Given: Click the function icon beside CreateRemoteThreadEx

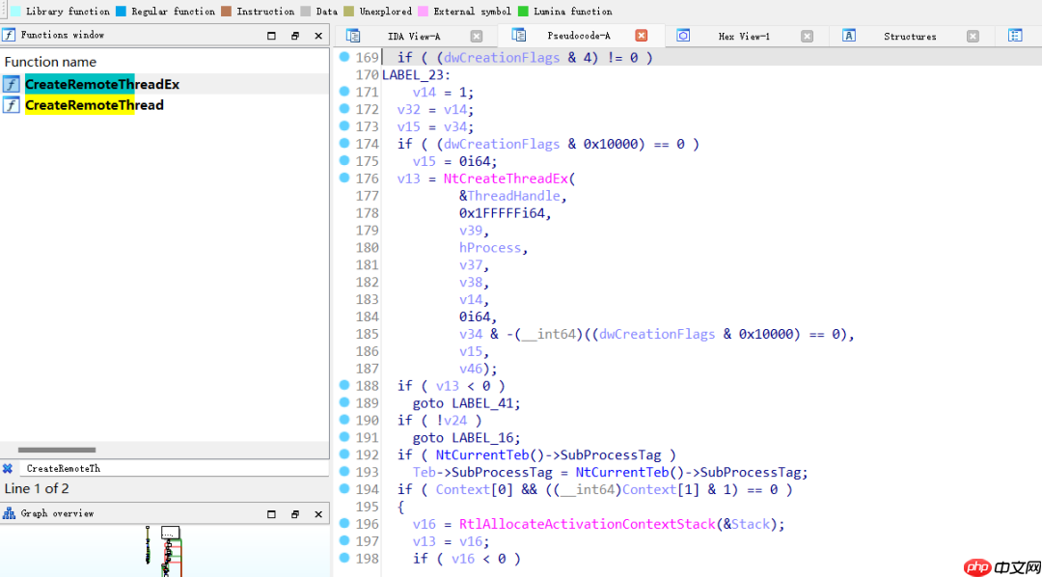Looking at the screenshot, I should pyautogui.click(x=12, y=84).
